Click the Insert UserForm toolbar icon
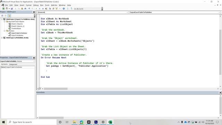 pyautogui.click(x=7, y=9)
